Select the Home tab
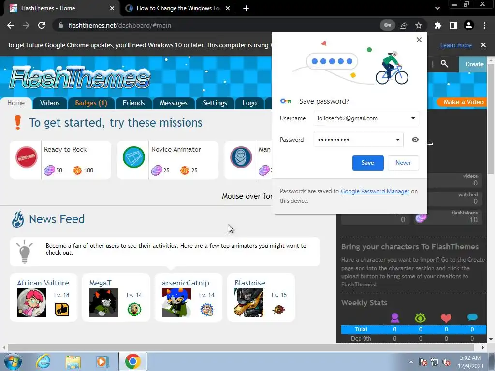The height and width of the screenshot is (371, 495). point(16,103)
